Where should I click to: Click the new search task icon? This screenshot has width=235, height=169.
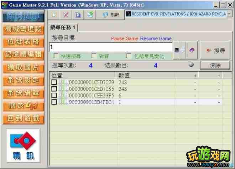54,15
